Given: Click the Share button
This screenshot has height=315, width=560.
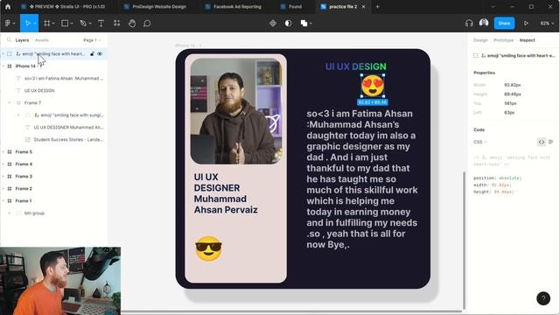Looking at the screenshot, I should point(504,24).
